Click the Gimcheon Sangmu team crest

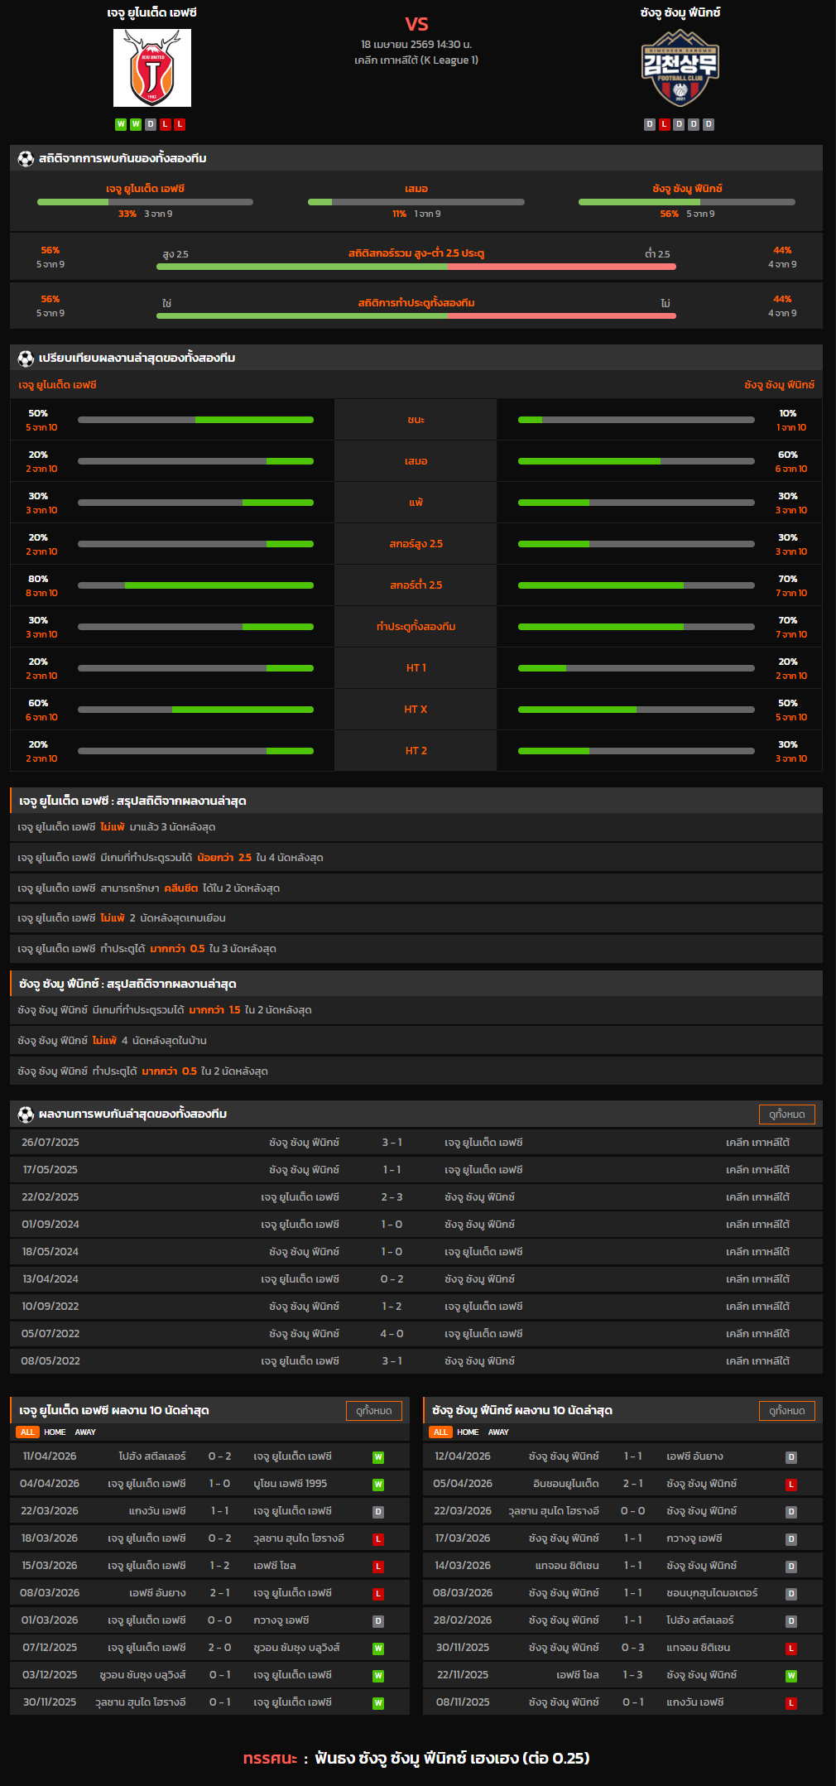(x=680, y=68)
